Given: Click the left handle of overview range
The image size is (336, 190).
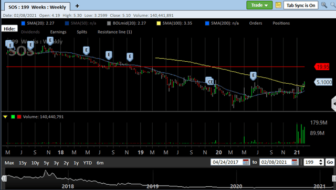Looking at the screenshot, I should (x=4, y=178).
